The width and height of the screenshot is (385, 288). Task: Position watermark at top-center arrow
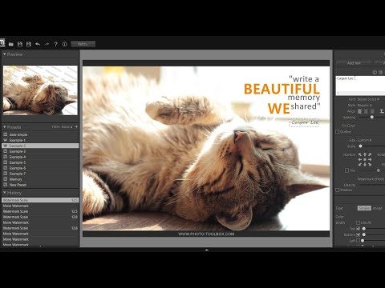pos(365,154)
